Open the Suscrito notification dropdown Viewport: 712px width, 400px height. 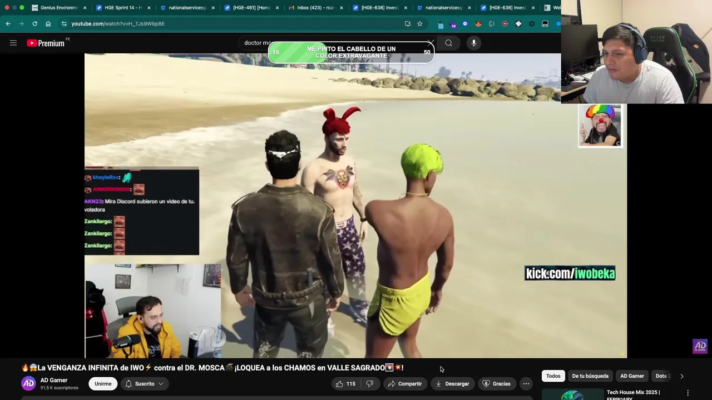(144, 383)
